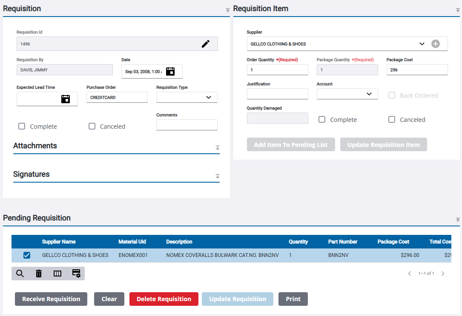Uncheck the GELLCO CLOTHING & SHOES row checkbox
Screen dimensions: 462x316
27,255
